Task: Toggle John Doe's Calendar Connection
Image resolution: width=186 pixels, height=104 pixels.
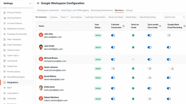Action: [x=113, y=35]
